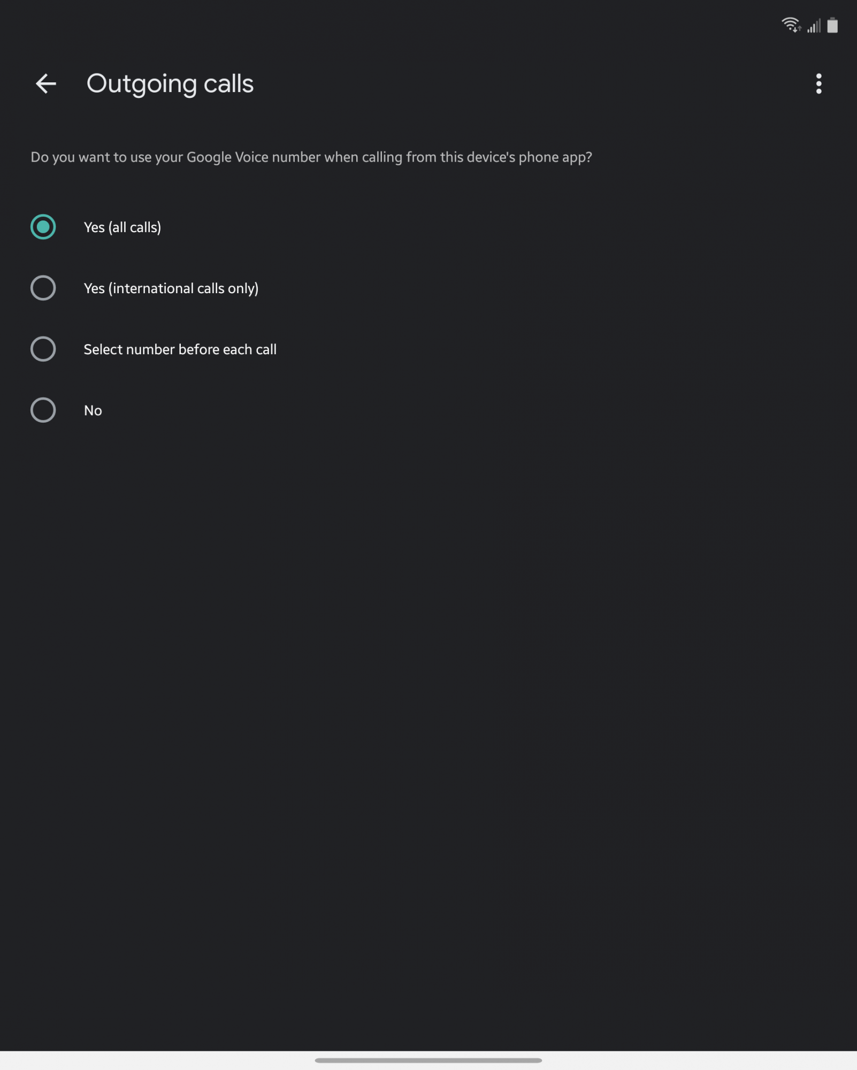Viewport: 857px width, 1070px height.
Task: Click the word 'calls' in the header title
Action: point(229,84)
